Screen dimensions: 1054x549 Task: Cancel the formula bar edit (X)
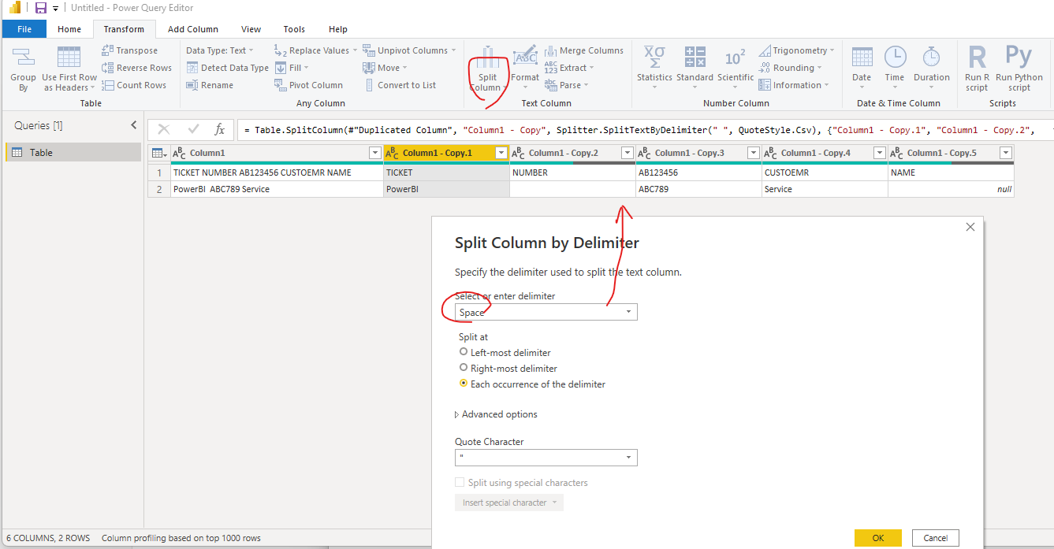[164, 129]
